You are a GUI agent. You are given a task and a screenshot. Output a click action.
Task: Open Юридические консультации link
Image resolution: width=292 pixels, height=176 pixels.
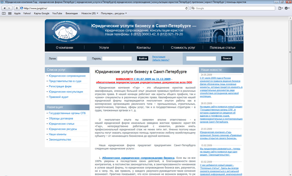(66, 92)
